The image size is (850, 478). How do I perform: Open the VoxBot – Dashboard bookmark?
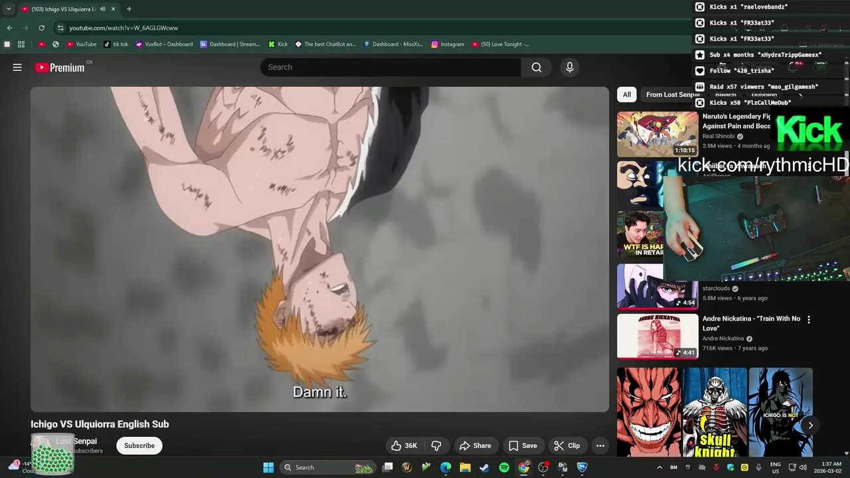tap(164, 44)
